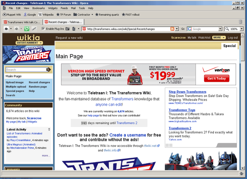This screenshot has height=179, width=247.
Task: Open the Feeds menu
Action: [x=64, y=8]
